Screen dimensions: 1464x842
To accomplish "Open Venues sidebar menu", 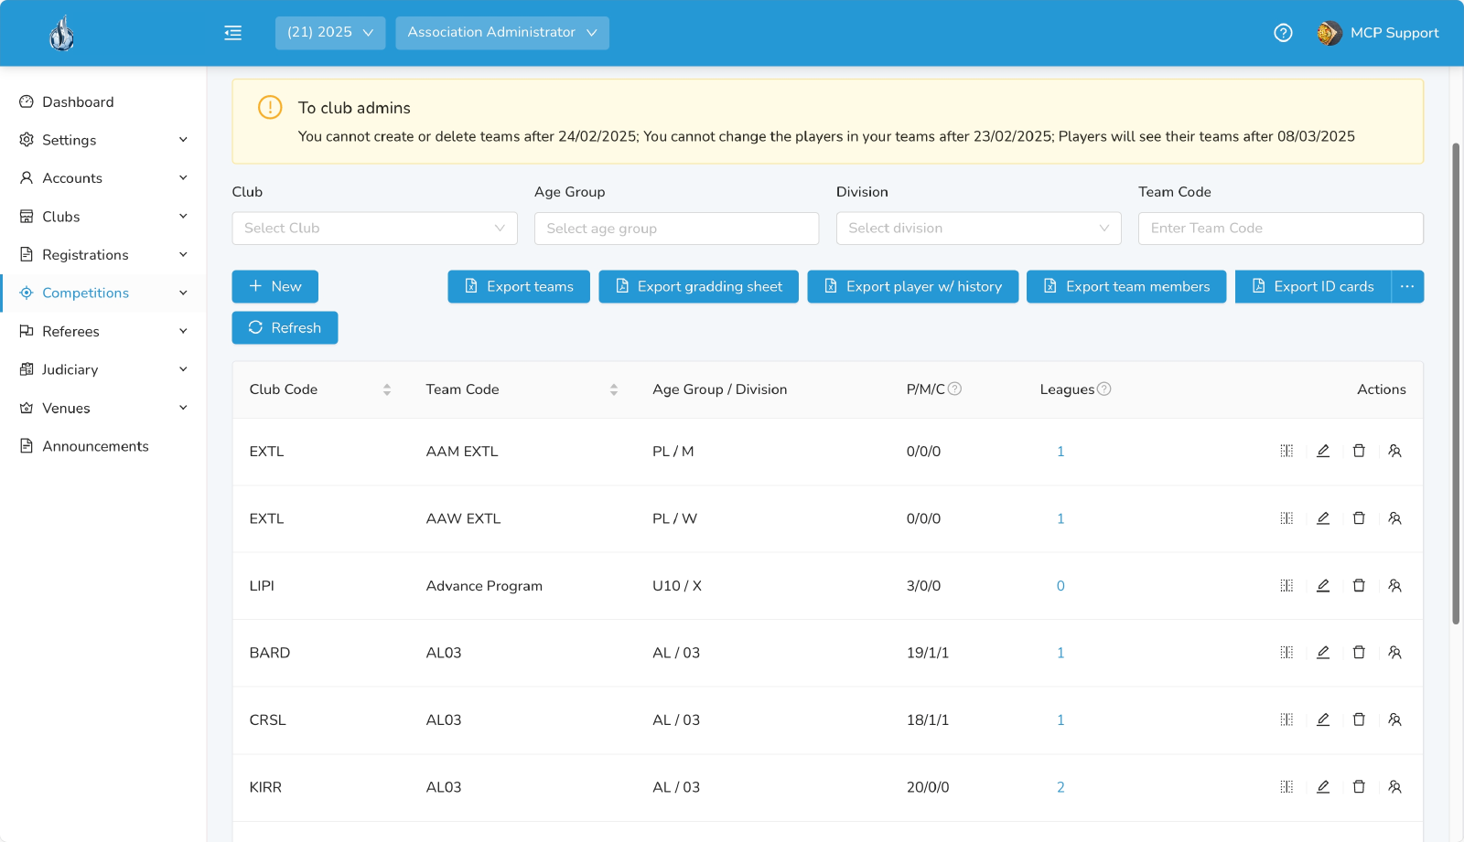I will pos(103,408).
